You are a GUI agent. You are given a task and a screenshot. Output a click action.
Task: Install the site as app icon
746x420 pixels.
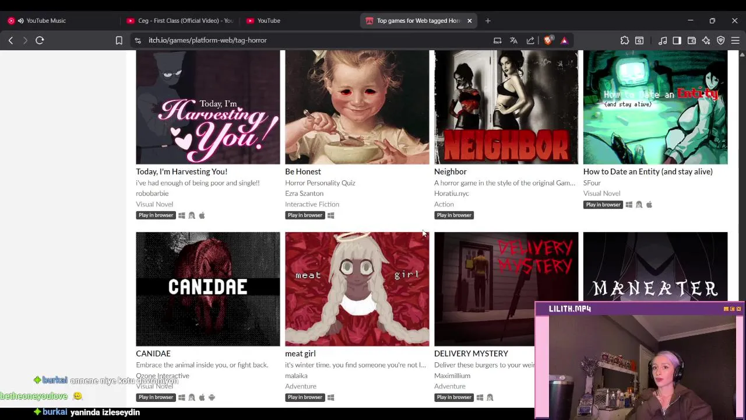coord(497,40)
